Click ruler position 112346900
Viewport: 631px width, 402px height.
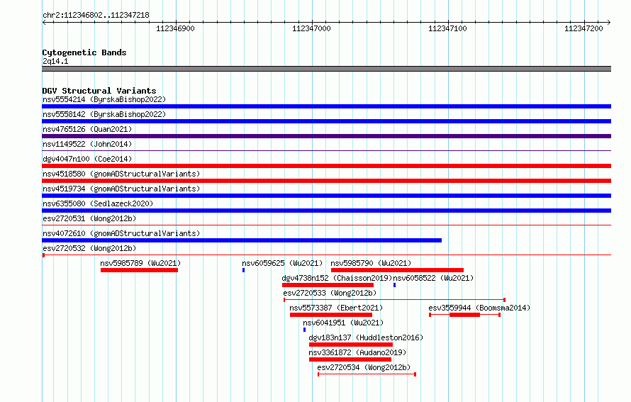pos(175,28)
